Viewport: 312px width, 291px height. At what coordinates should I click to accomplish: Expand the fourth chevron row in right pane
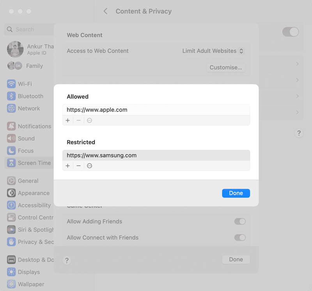tap(297, 112)
